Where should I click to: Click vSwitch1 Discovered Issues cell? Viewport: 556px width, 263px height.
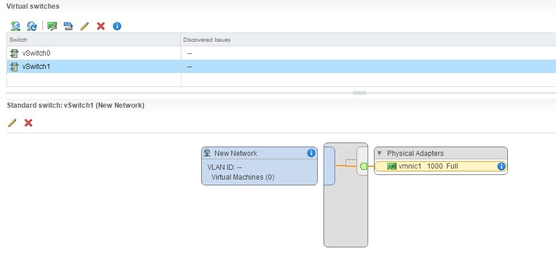pyautogui.click(x=368, y=66)
